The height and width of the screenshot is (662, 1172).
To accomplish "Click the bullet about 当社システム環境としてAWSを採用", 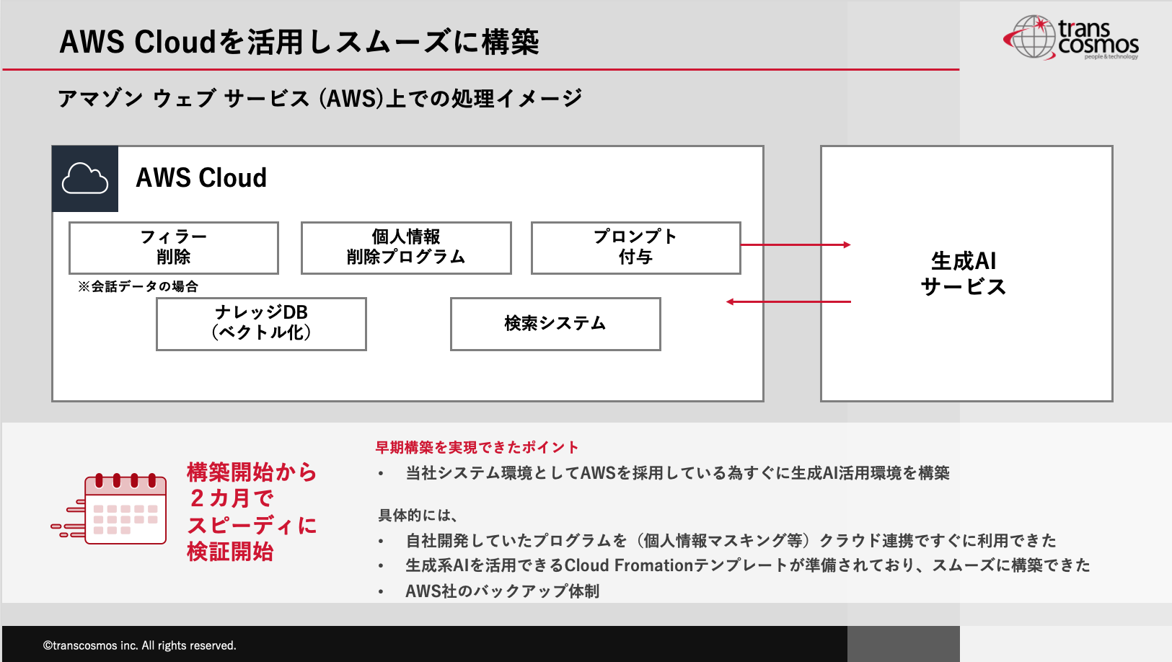I will pos(677,473).
